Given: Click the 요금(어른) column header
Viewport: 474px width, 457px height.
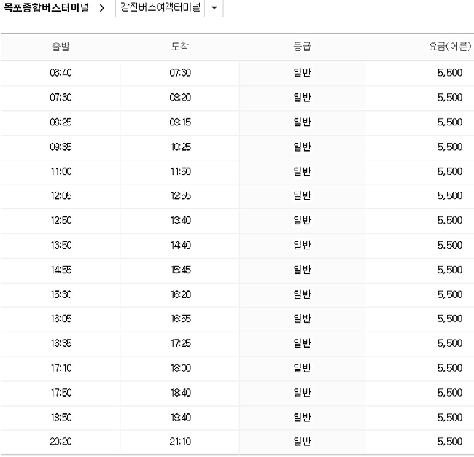Looking at the screenshot, I should coord(449,47).
